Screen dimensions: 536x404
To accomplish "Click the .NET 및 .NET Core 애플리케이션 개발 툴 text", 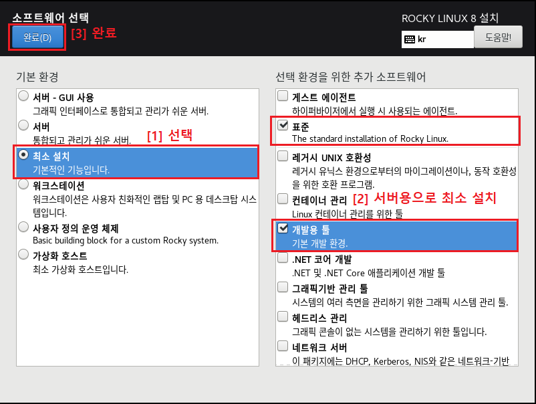I will [x=368, y=273].
